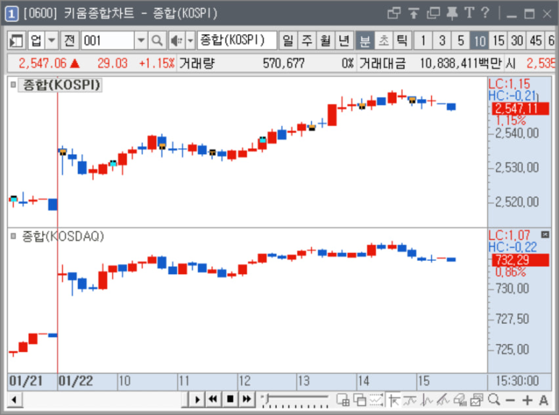The width and height of the screenshot is (559, 415).
Task: Click the pin icon in title bar
Action: pos(452,14)
